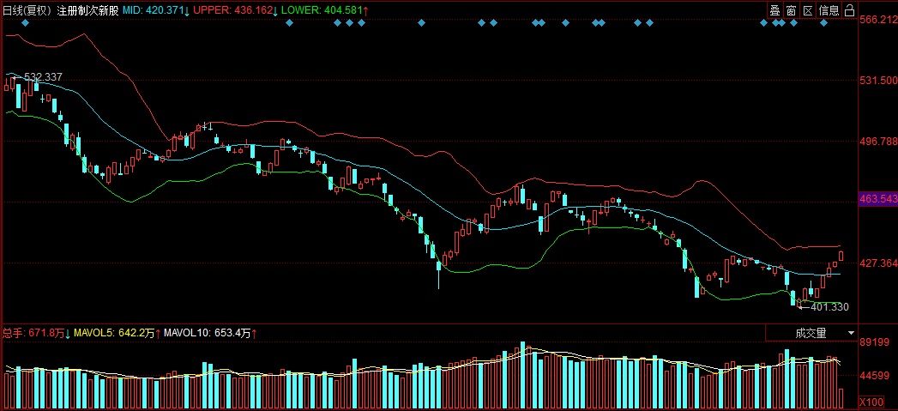Select the last red candlestick on the chart
This screenshot has height=411, width=898.
pyautogui.click(x=841, y=256)
